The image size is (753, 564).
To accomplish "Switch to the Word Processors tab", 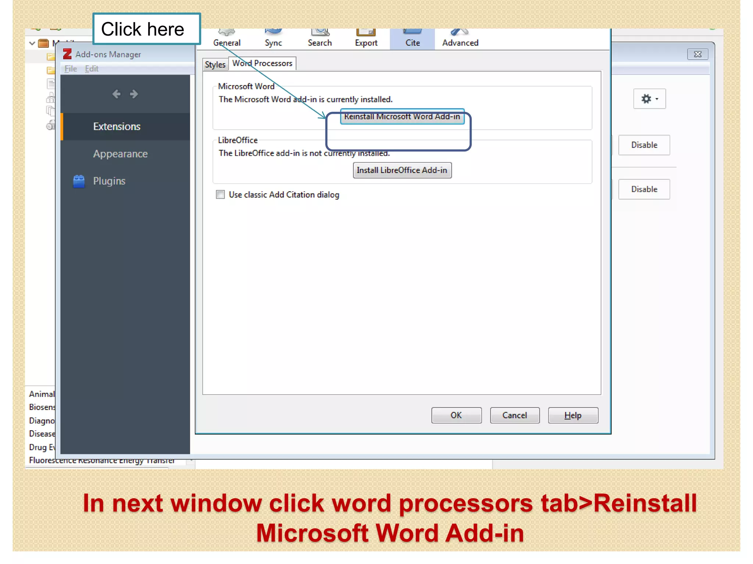I will pyautogui.click(x=262, y=63).
